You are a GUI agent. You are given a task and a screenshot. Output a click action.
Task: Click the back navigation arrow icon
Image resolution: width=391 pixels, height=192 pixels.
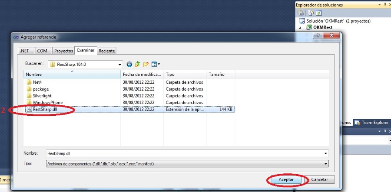pyautogui.click(x=129, y=64)
